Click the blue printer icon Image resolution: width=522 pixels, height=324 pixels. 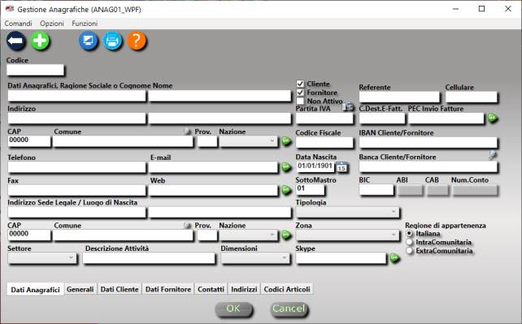click(x=112, y=41)
